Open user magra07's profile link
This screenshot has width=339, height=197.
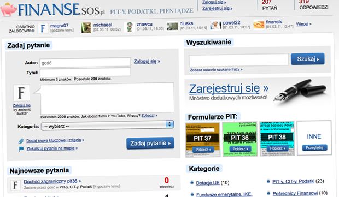(59, 26)
